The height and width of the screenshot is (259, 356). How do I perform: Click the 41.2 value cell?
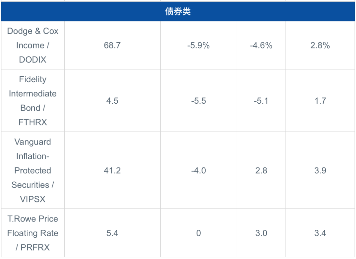coord(112,170)
